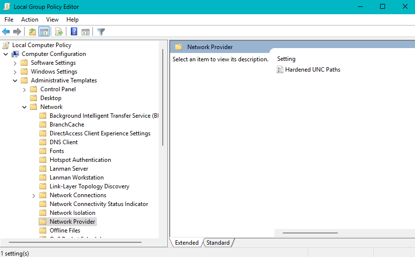Click the Windows Settings folder icon
This screenshot has width=415, height=257.
[x=24, y=72]
